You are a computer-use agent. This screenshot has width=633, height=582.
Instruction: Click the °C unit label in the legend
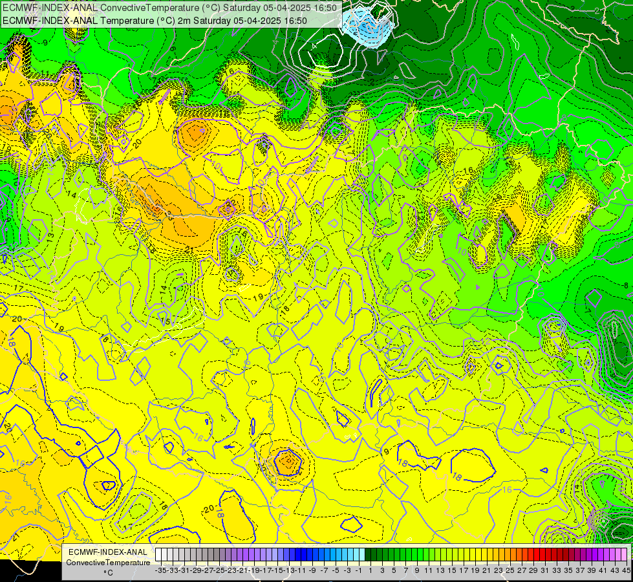click(108, 572)
